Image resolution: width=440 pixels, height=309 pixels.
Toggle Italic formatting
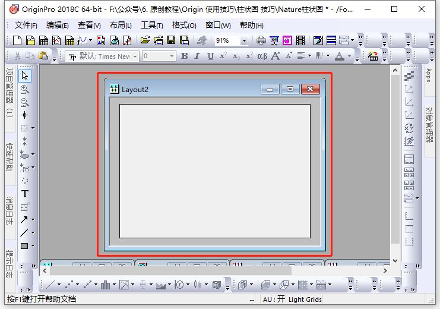(x=197, y=56)
